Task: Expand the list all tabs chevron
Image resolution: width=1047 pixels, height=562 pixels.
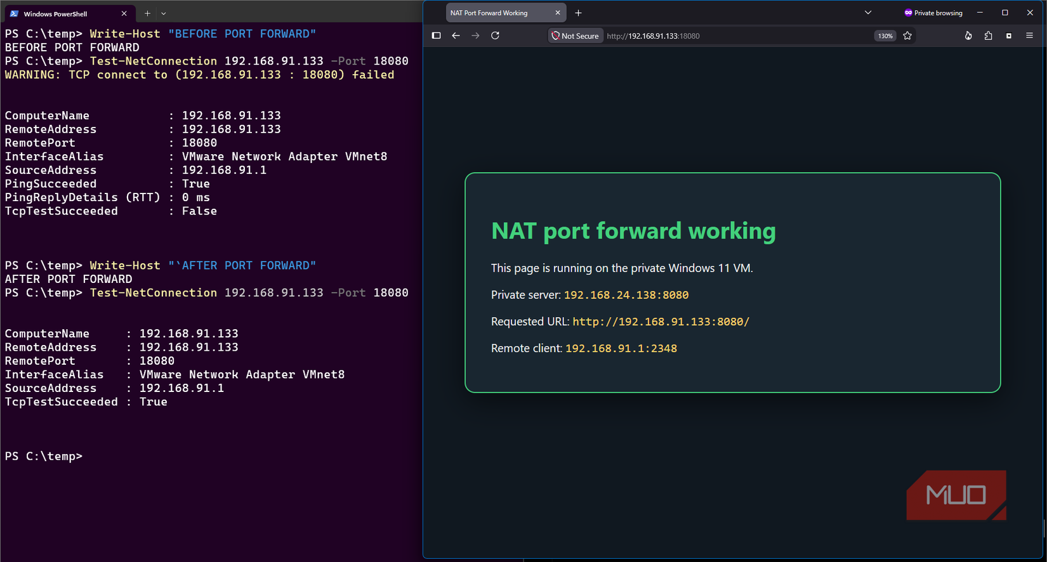Action: tap(868, 13)
